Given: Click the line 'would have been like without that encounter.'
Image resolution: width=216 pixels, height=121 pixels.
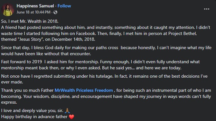Looking at the screenshot, I should coord(46,54).
